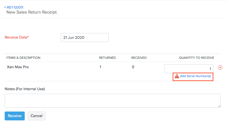228x124 pixels.
Task: Select the Xen Max Pro item name
Action: click(x=18, y=67)
